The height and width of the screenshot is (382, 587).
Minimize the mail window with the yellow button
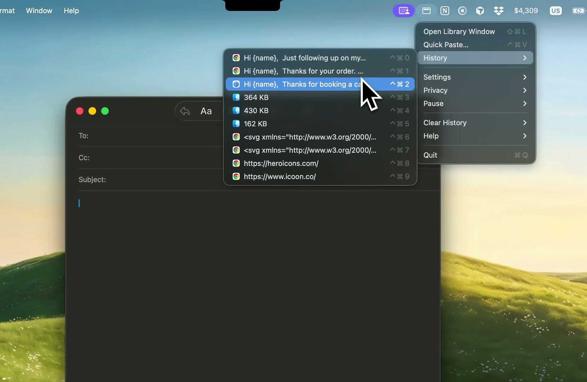pos(92,111)
